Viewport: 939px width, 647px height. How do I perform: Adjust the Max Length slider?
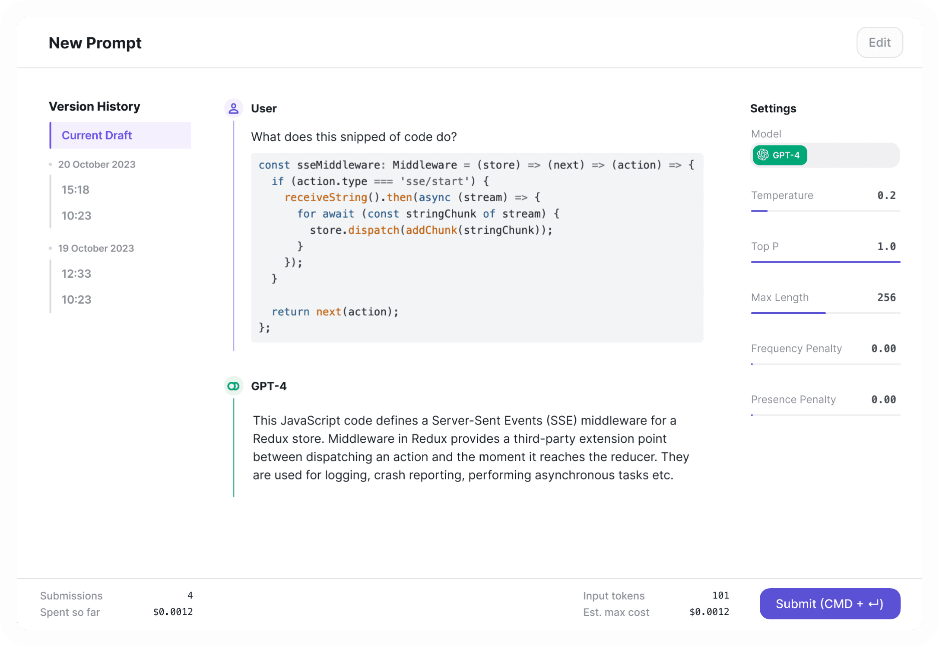(825, 313)
